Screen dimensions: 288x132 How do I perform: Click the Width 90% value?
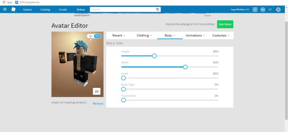tap(216, 62)
